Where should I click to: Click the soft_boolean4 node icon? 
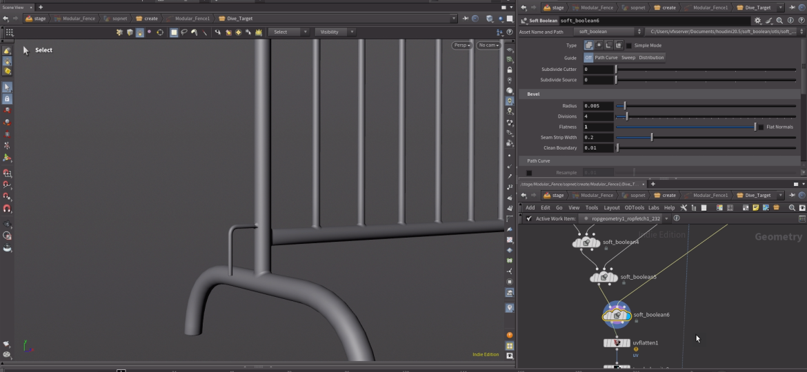(586, 242)
